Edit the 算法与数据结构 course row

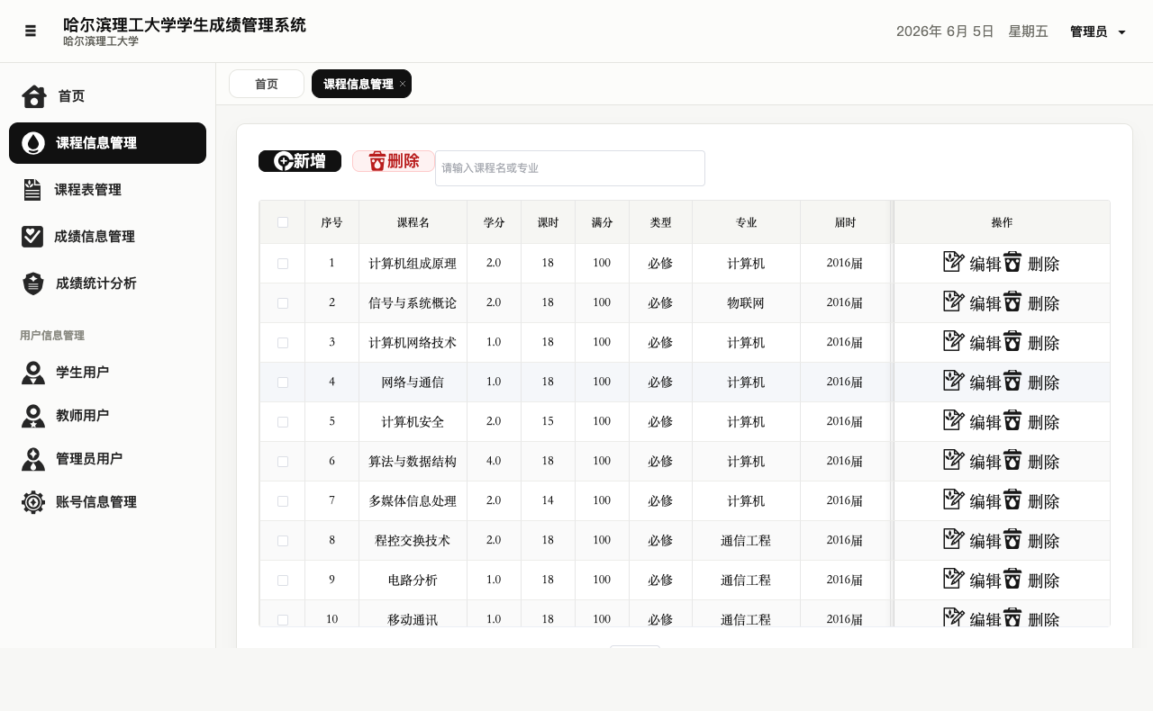(x=972, y=461)
